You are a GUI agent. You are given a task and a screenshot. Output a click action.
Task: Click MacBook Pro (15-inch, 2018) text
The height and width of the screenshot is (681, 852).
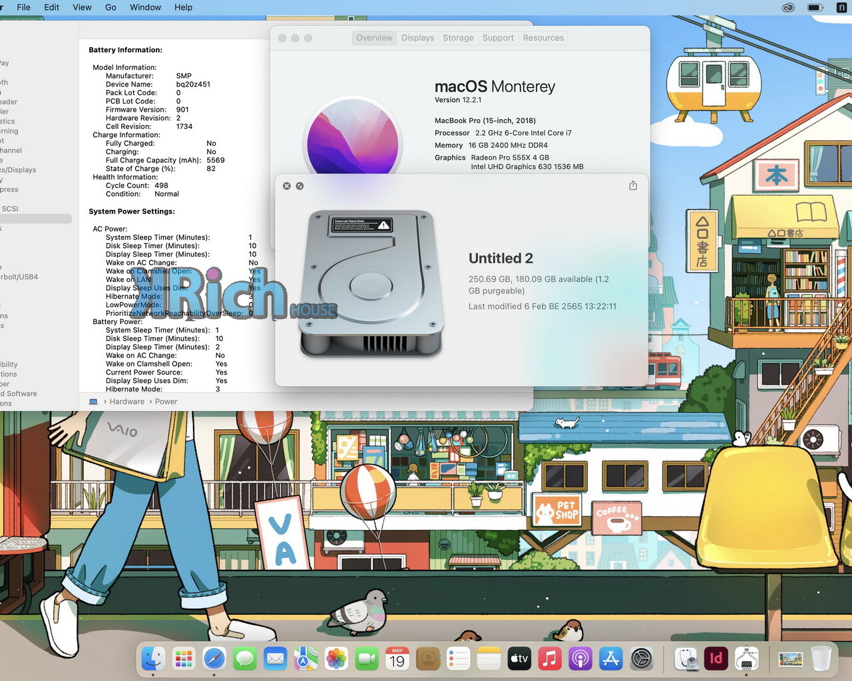(x=485, y=120)
